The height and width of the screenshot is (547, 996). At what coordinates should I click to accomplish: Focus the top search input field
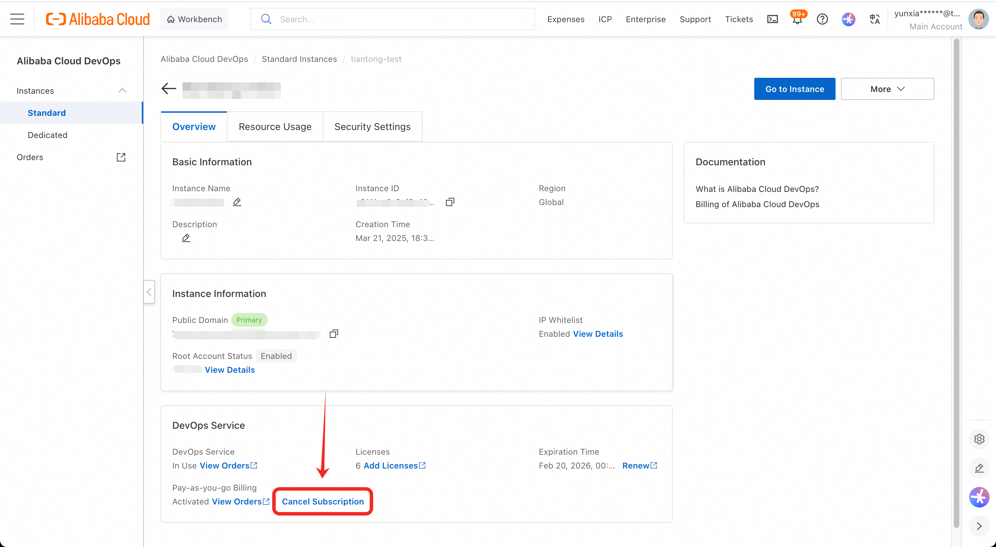[x=393, y=19]
